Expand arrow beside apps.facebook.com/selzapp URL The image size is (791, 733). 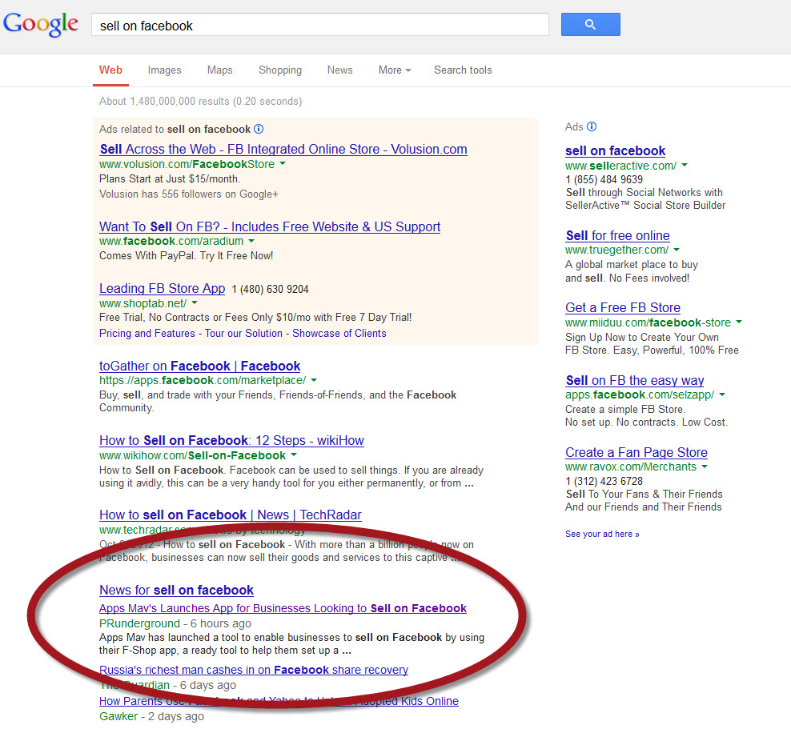(x=722, y=395)
